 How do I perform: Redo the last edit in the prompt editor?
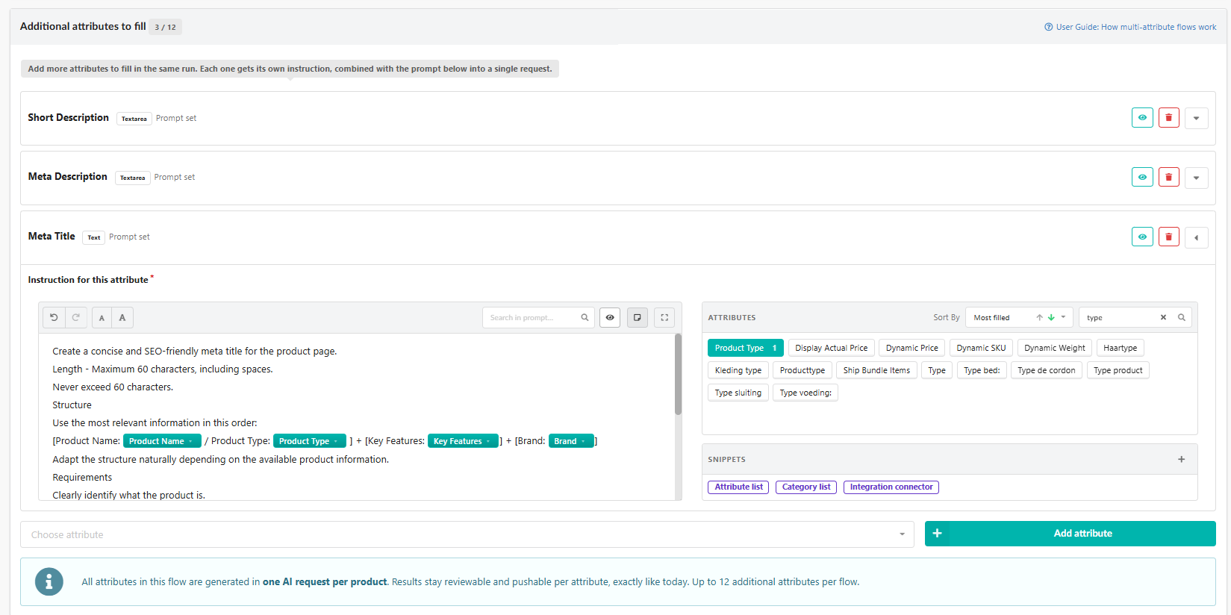[x=76, y=317]
